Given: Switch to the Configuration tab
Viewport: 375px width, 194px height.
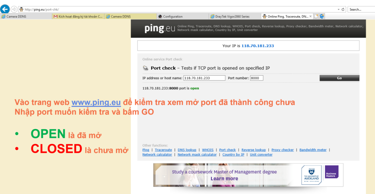Looking at the screenshot, I should (173, 16).
